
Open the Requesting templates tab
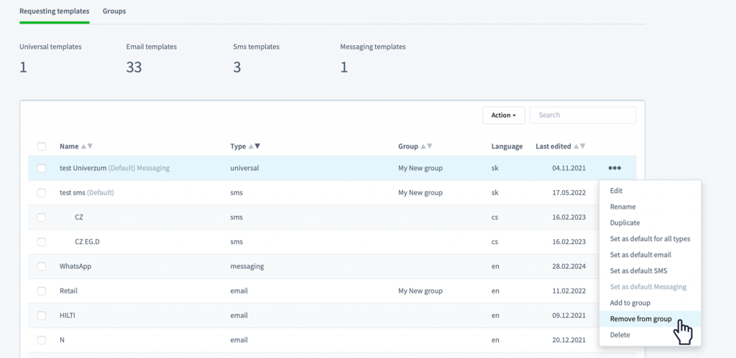[x=55, y=11]
